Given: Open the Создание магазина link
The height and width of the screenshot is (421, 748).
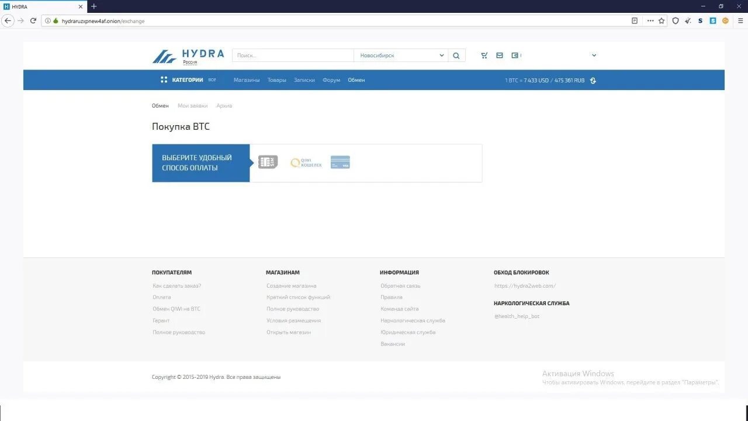Looking at the screenshot, I should click(x=292, y=286).
